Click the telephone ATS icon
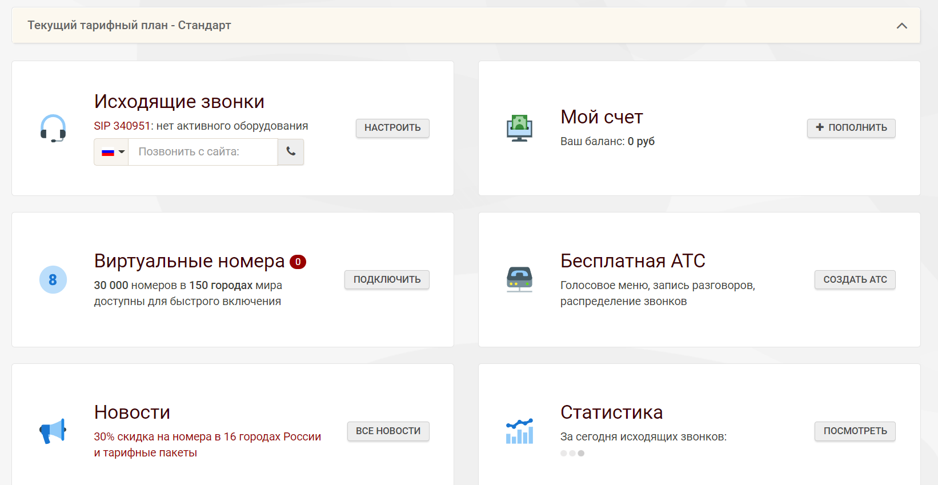This screenshot has width=938, height=485. click(519, 280)
